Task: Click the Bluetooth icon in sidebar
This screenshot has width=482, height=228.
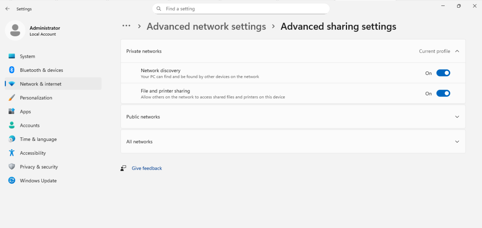Action: click(12, 70)
